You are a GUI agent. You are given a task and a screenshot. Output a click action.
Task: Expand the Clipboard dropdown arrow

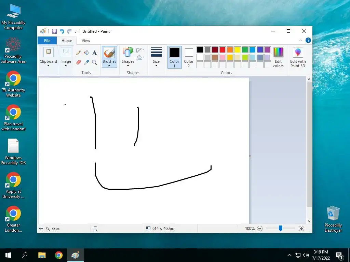coord(49,66)
